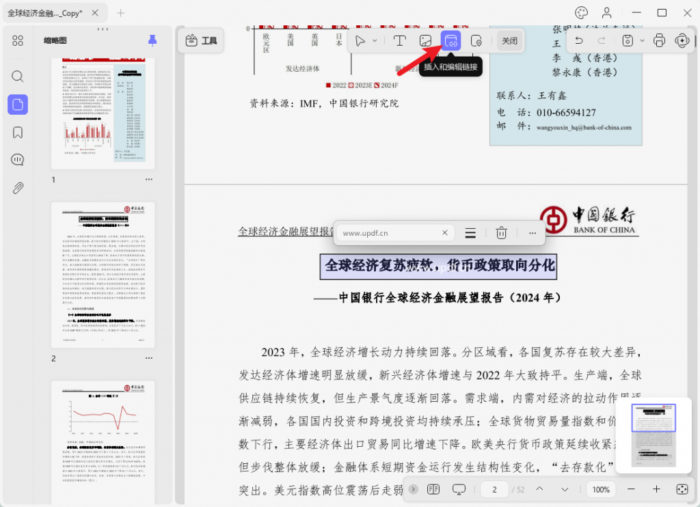Image resolution: width=700 pixels, height=507 pixels.
Task: Open the attachments panel
Action: click(18, 187)
